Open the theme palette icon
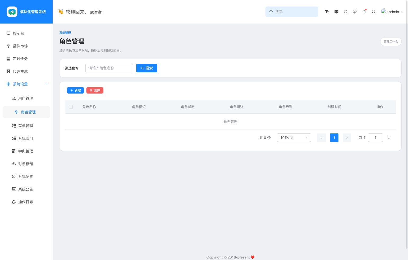 355,12
